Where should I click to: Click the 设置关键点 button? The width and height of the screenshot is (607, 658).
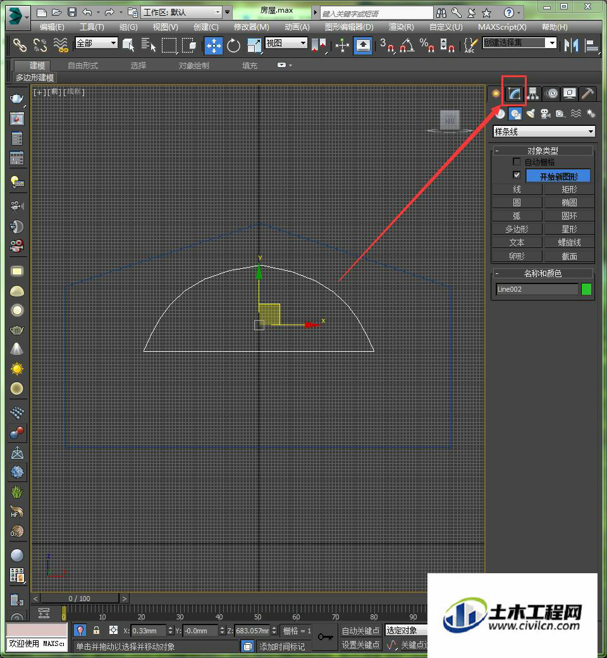[x=361, y=645]
